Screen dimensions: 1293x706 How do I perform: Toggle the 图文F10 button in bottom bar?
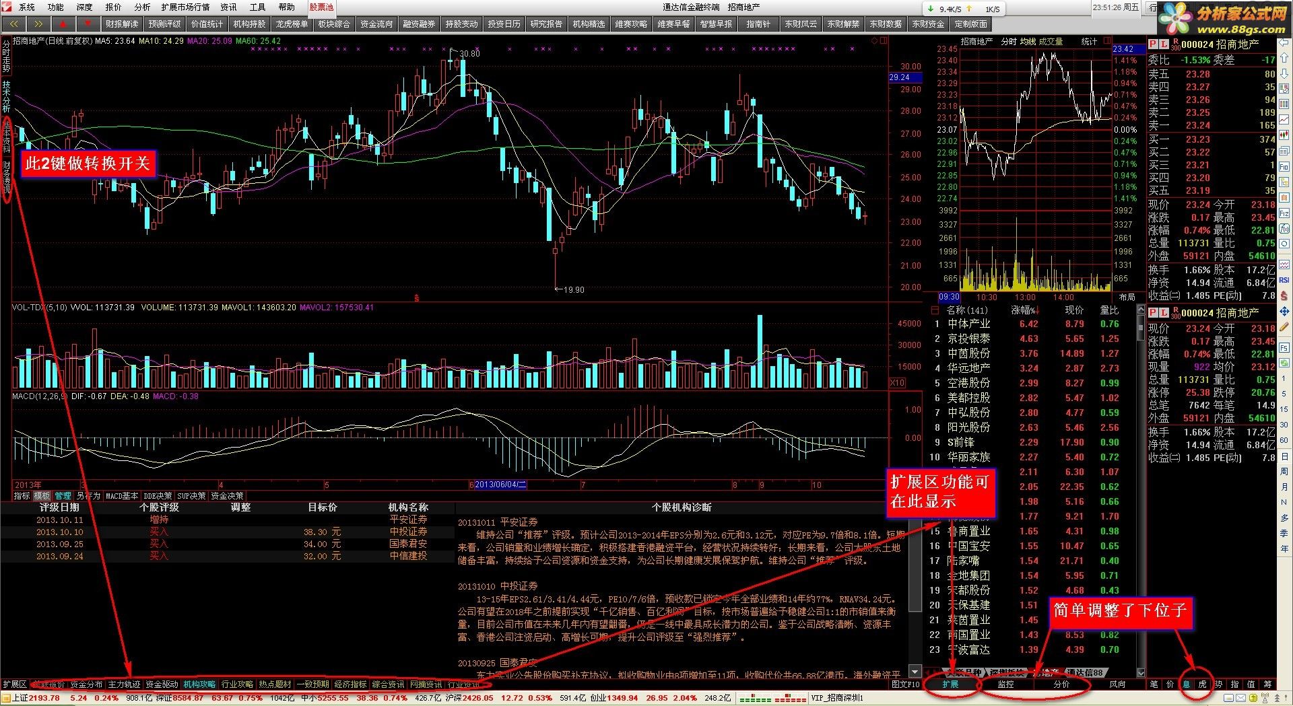[x=905, y=684]
